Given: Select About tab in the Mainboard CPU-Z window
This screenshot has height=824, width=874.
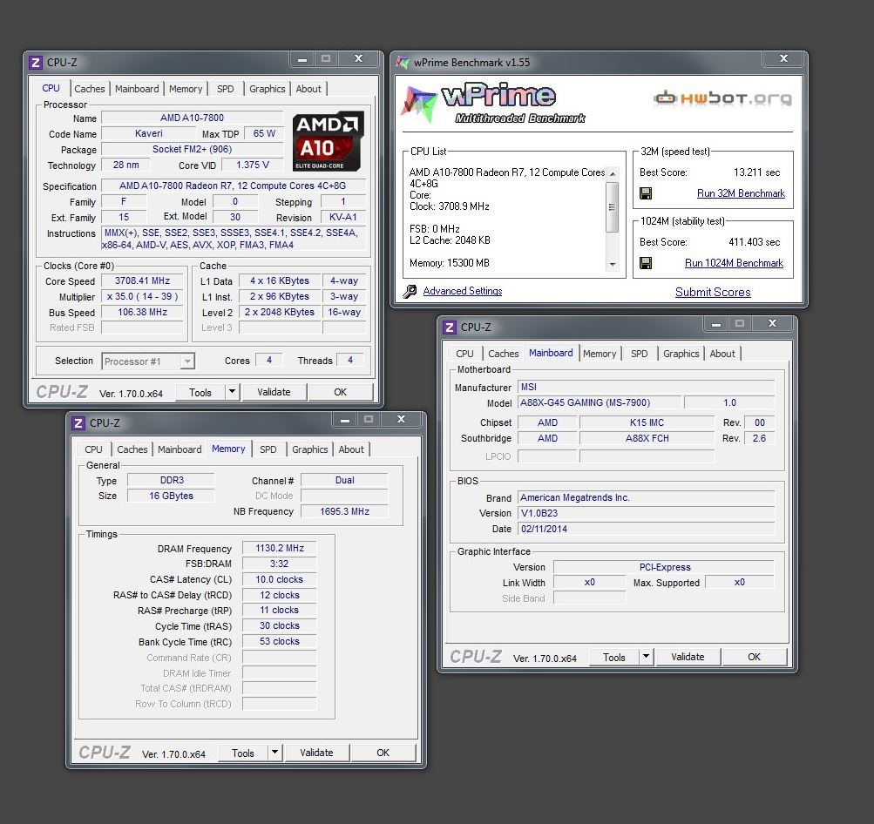Looking at the screenshot, I should (722, 354).
